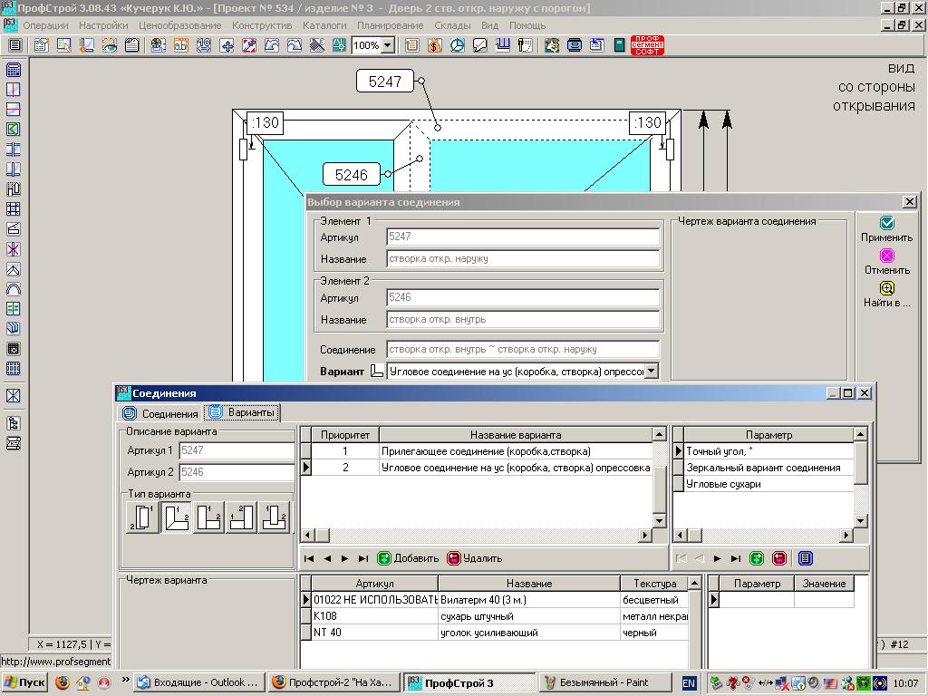The image size is (928, 696).
Task: Select the first variant type button
Action: pyautogui.click(x=142, y=517)
